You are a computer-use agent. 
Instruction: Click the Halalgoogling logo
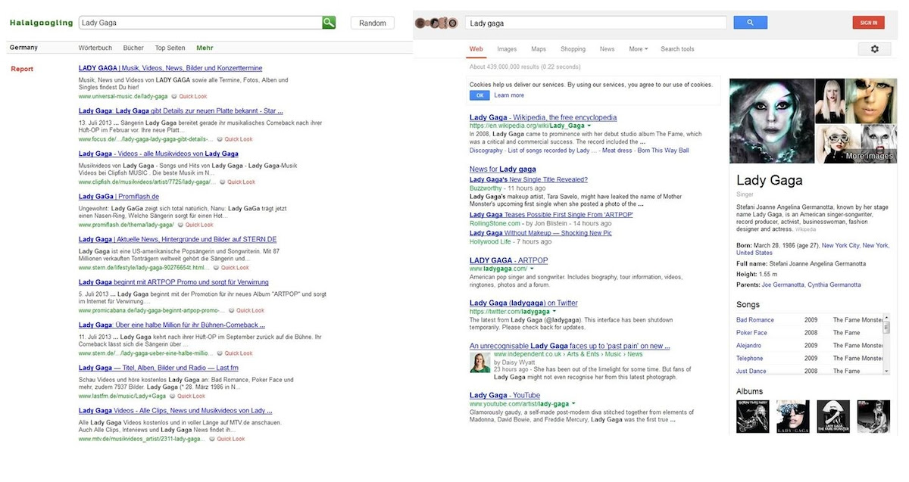click(41, 23)
